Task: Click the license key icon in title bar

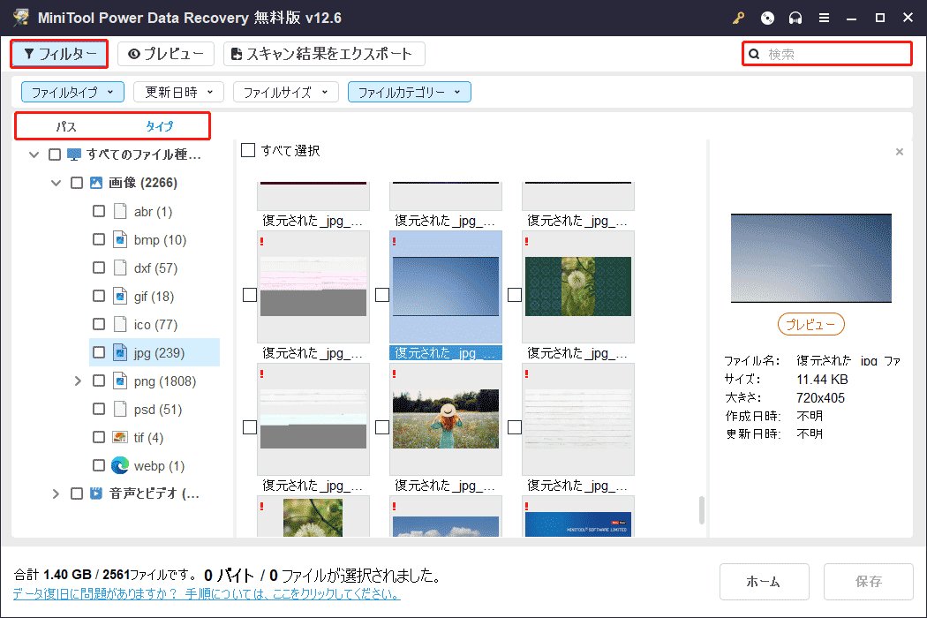Action: tap(738, 18)
